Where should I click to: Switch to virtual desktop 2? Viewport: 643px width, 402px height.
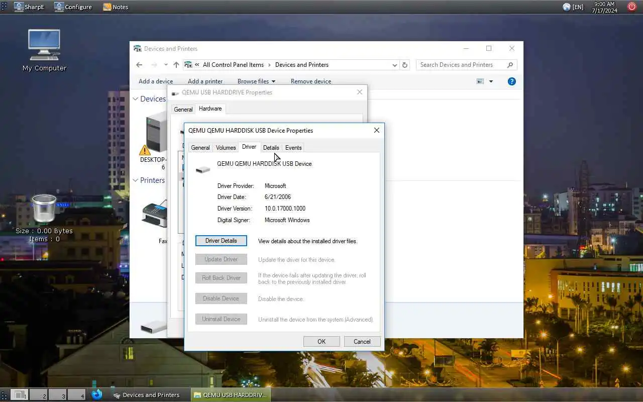[39, 395]
